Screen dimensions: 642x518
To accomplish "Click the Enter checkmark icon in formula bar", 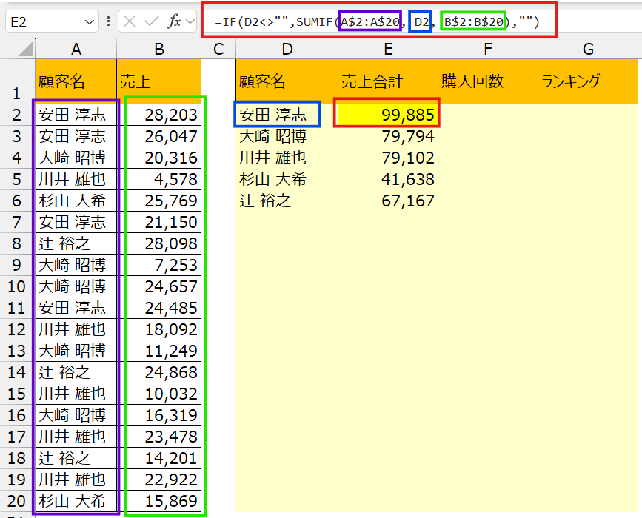I will [152, 22].
